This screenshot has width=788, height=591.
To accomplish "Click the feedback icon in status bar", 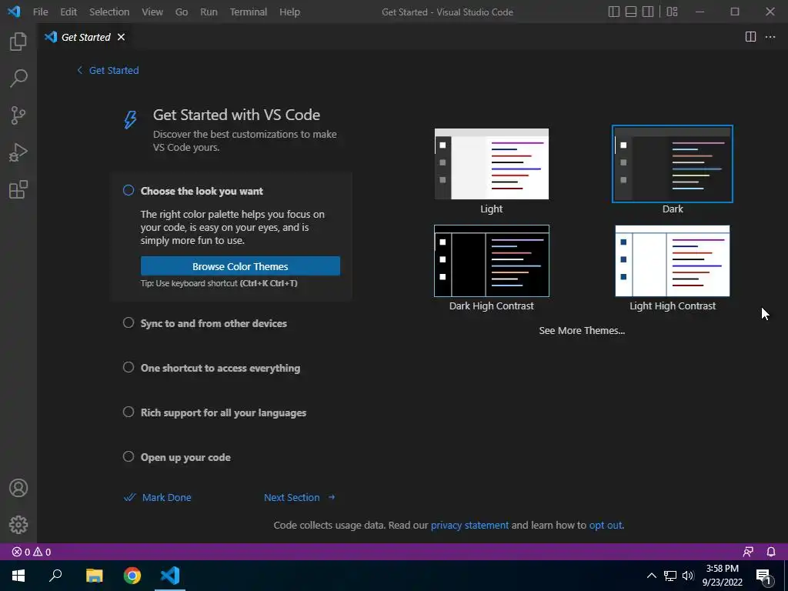I will tap(748, 552).
